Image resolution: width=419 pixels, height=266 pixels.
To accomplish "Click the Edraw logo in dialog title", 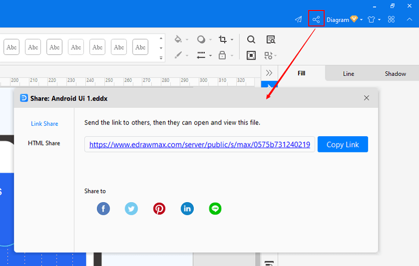I will (x=24, y=98).
